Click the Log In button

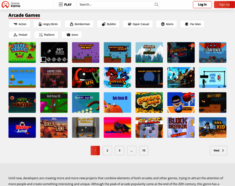click(x=202, y=5)
